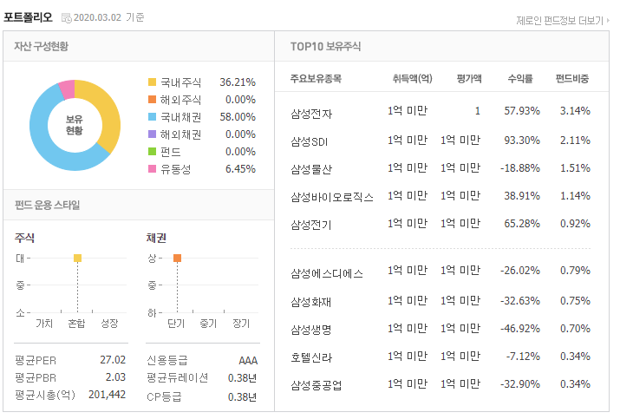Click the 삼성물산 stock name
Image resolution: width=620 pixels, height=419 pixels.
tap(311, 169)
